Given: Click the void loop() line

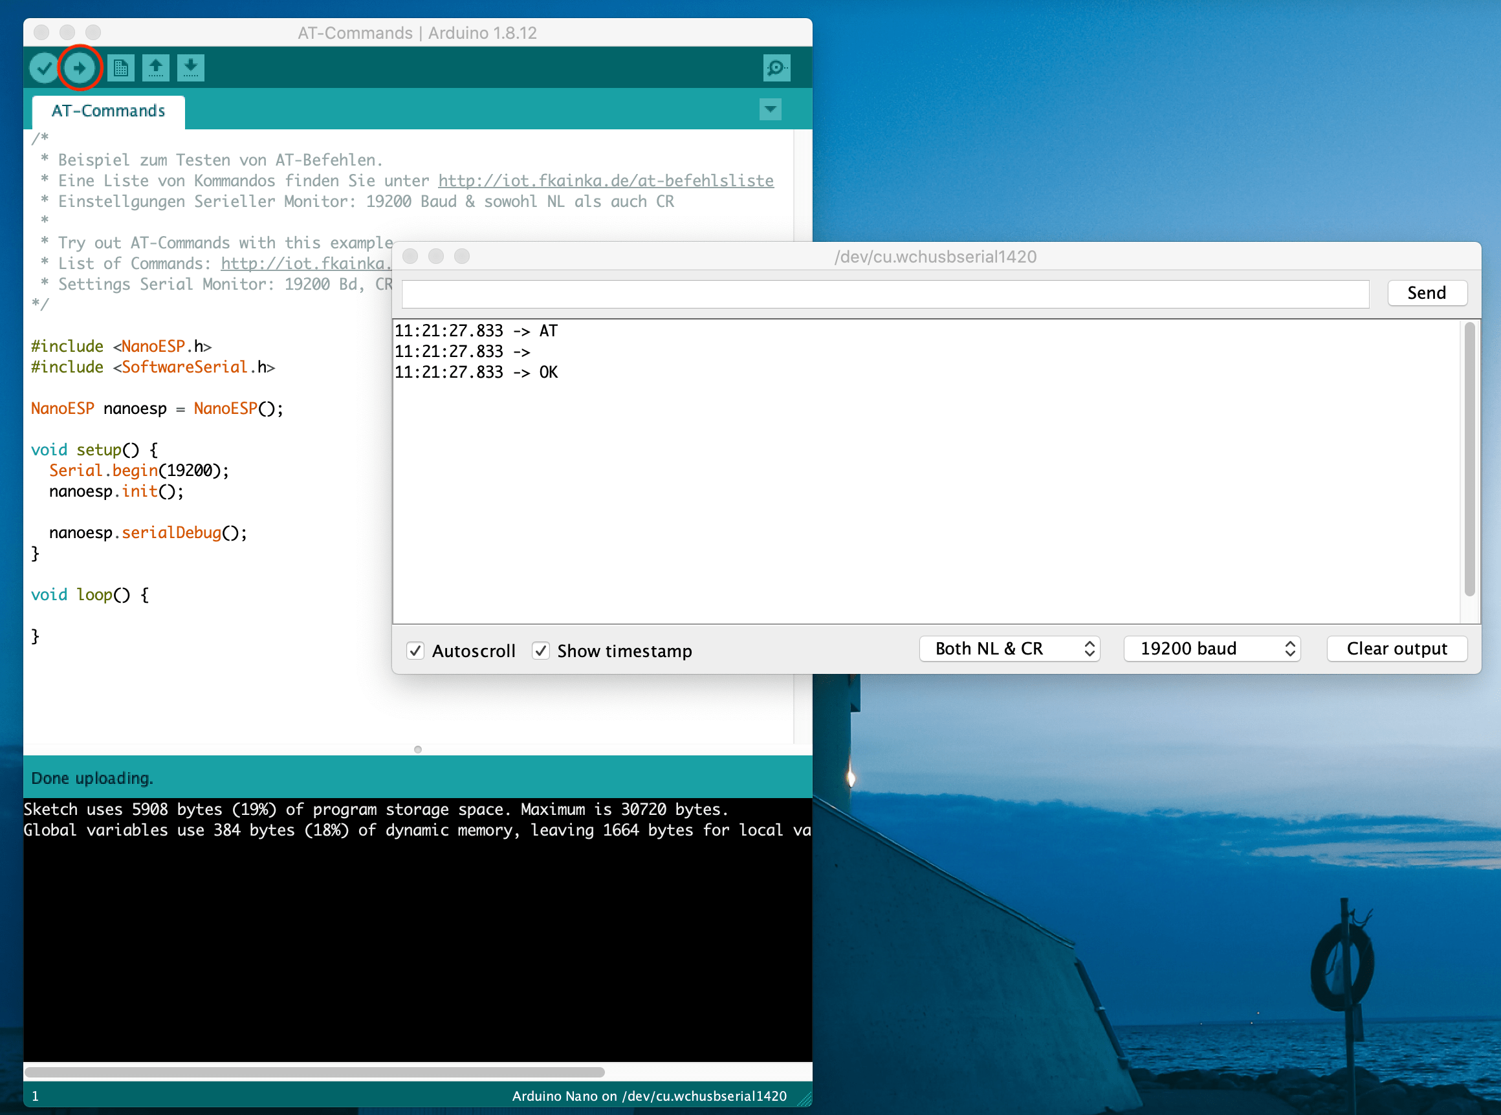Looking at the screenshot, I should [x=90, y=594].
